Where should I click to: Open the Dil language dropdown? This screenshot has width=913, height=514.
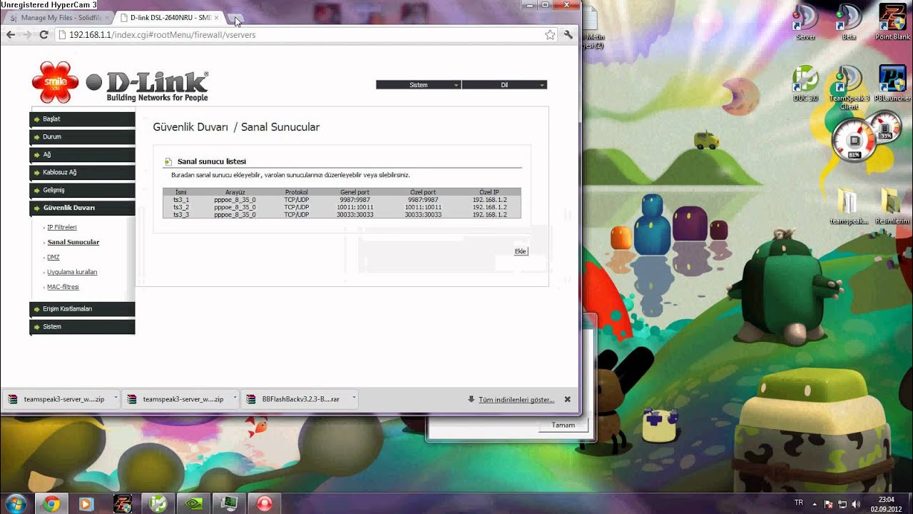(x=504, y=85)
